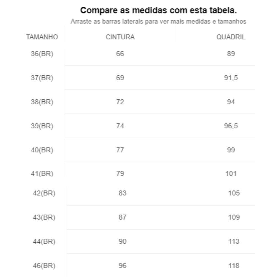Click the waist measurement 77

point(120,150)
